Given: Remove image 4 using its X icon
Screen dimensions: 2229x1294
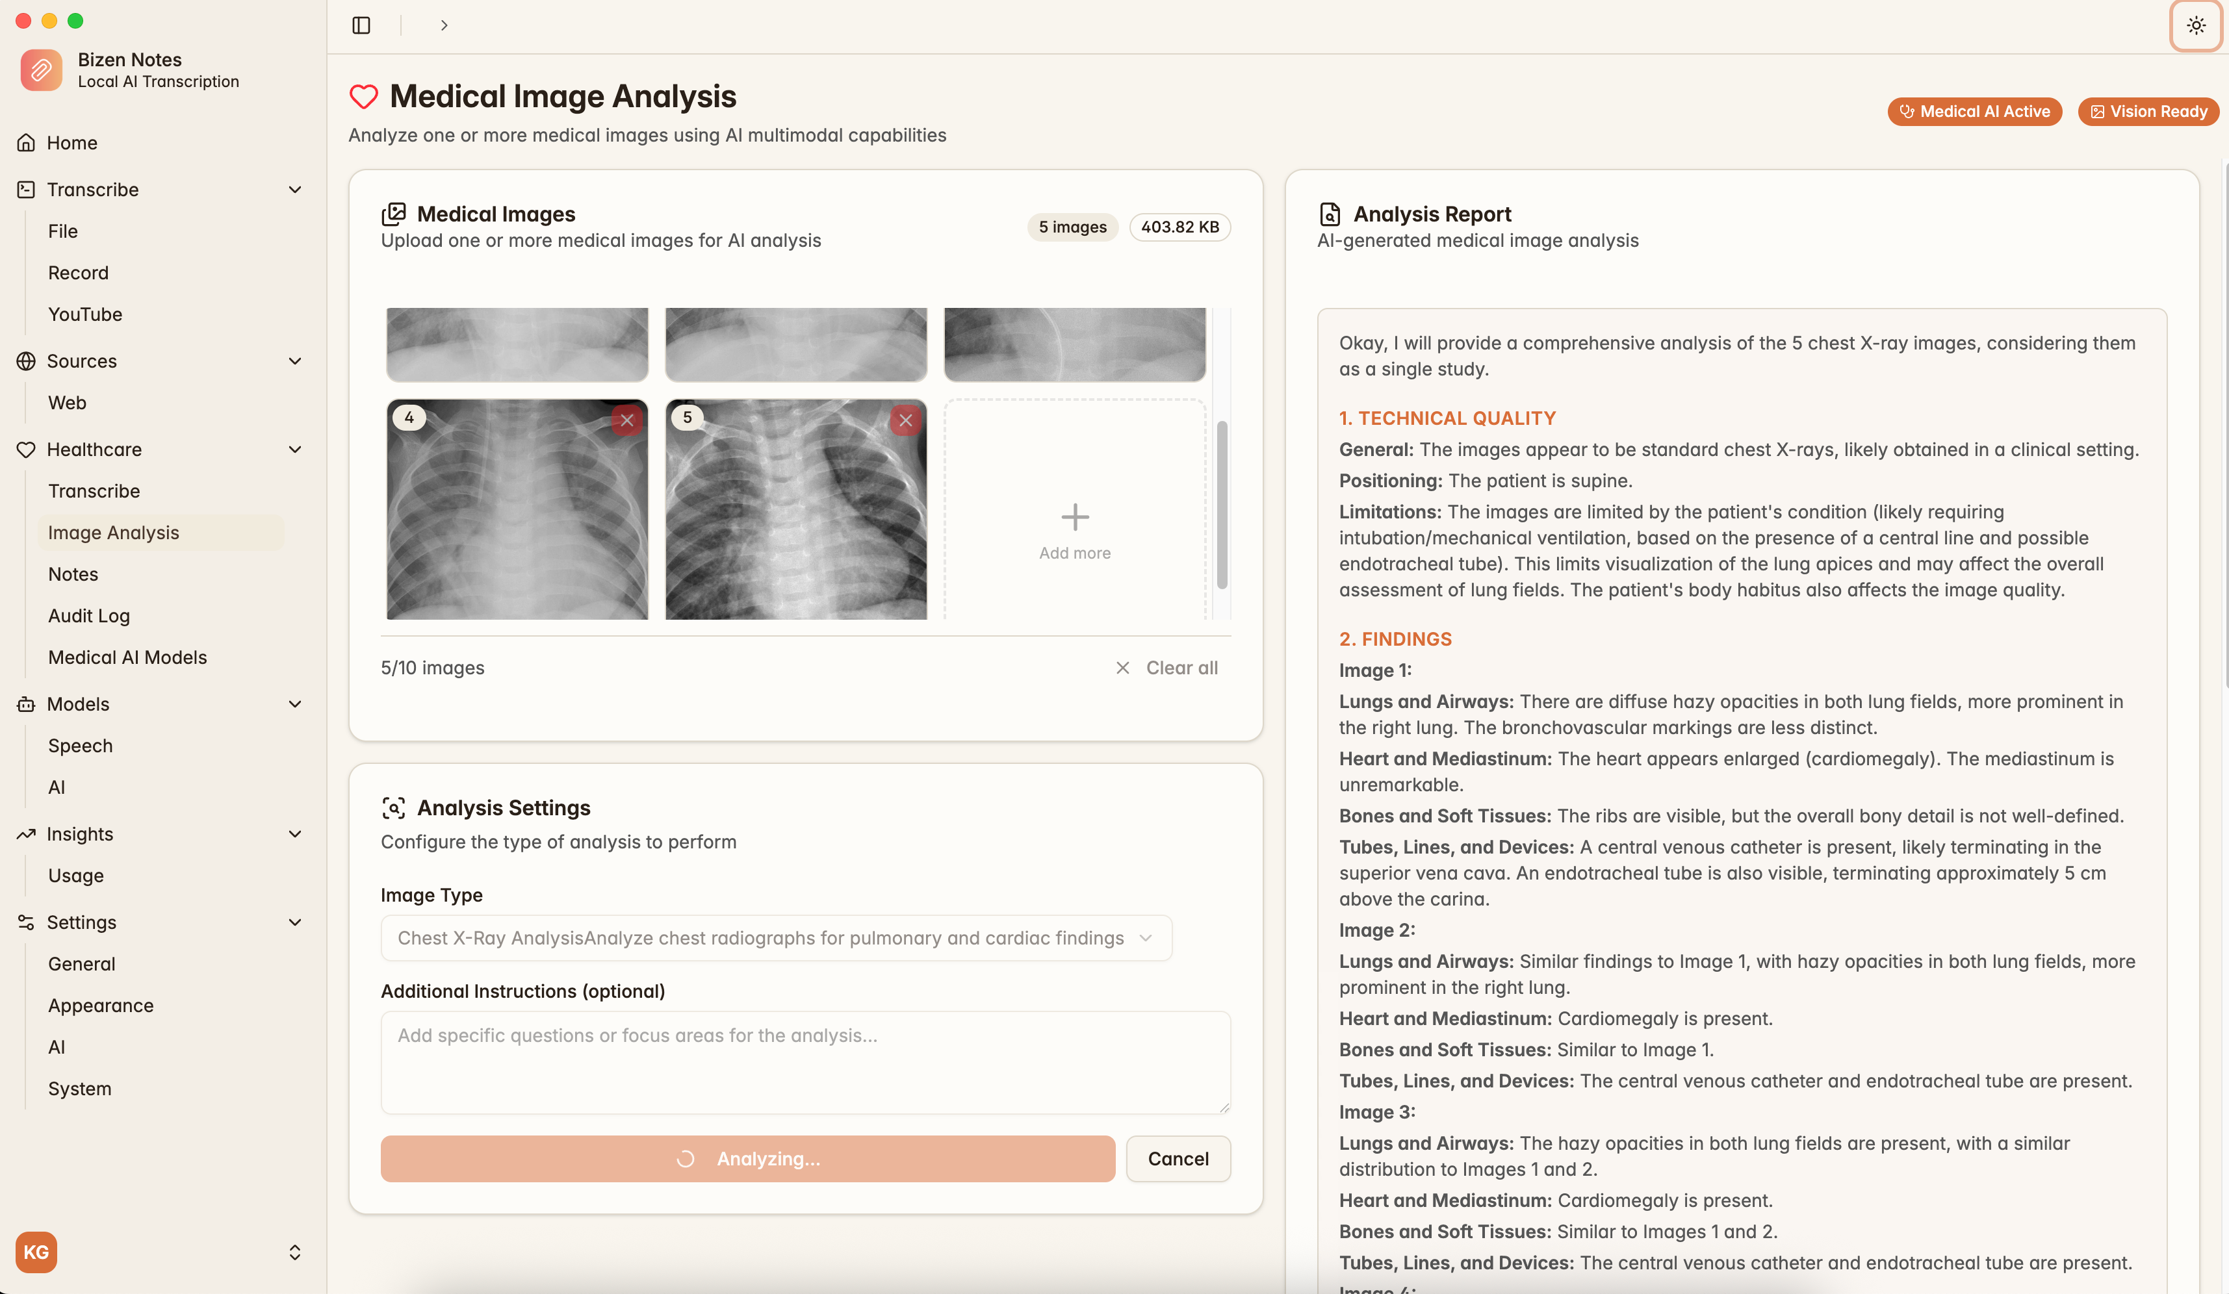Looking at the screenshot, I should 628,420.
